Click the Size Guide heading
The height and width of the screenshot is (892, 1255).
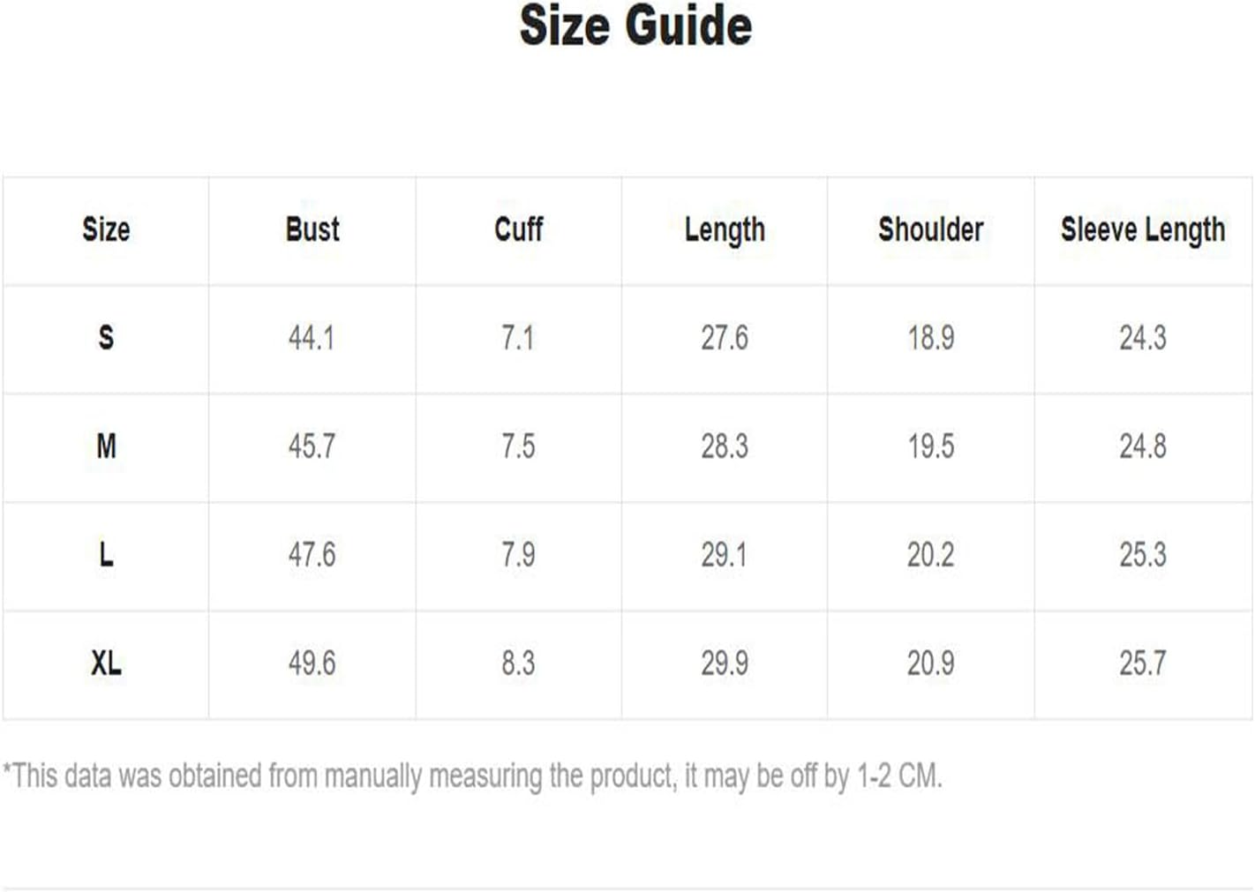[635, 25]
